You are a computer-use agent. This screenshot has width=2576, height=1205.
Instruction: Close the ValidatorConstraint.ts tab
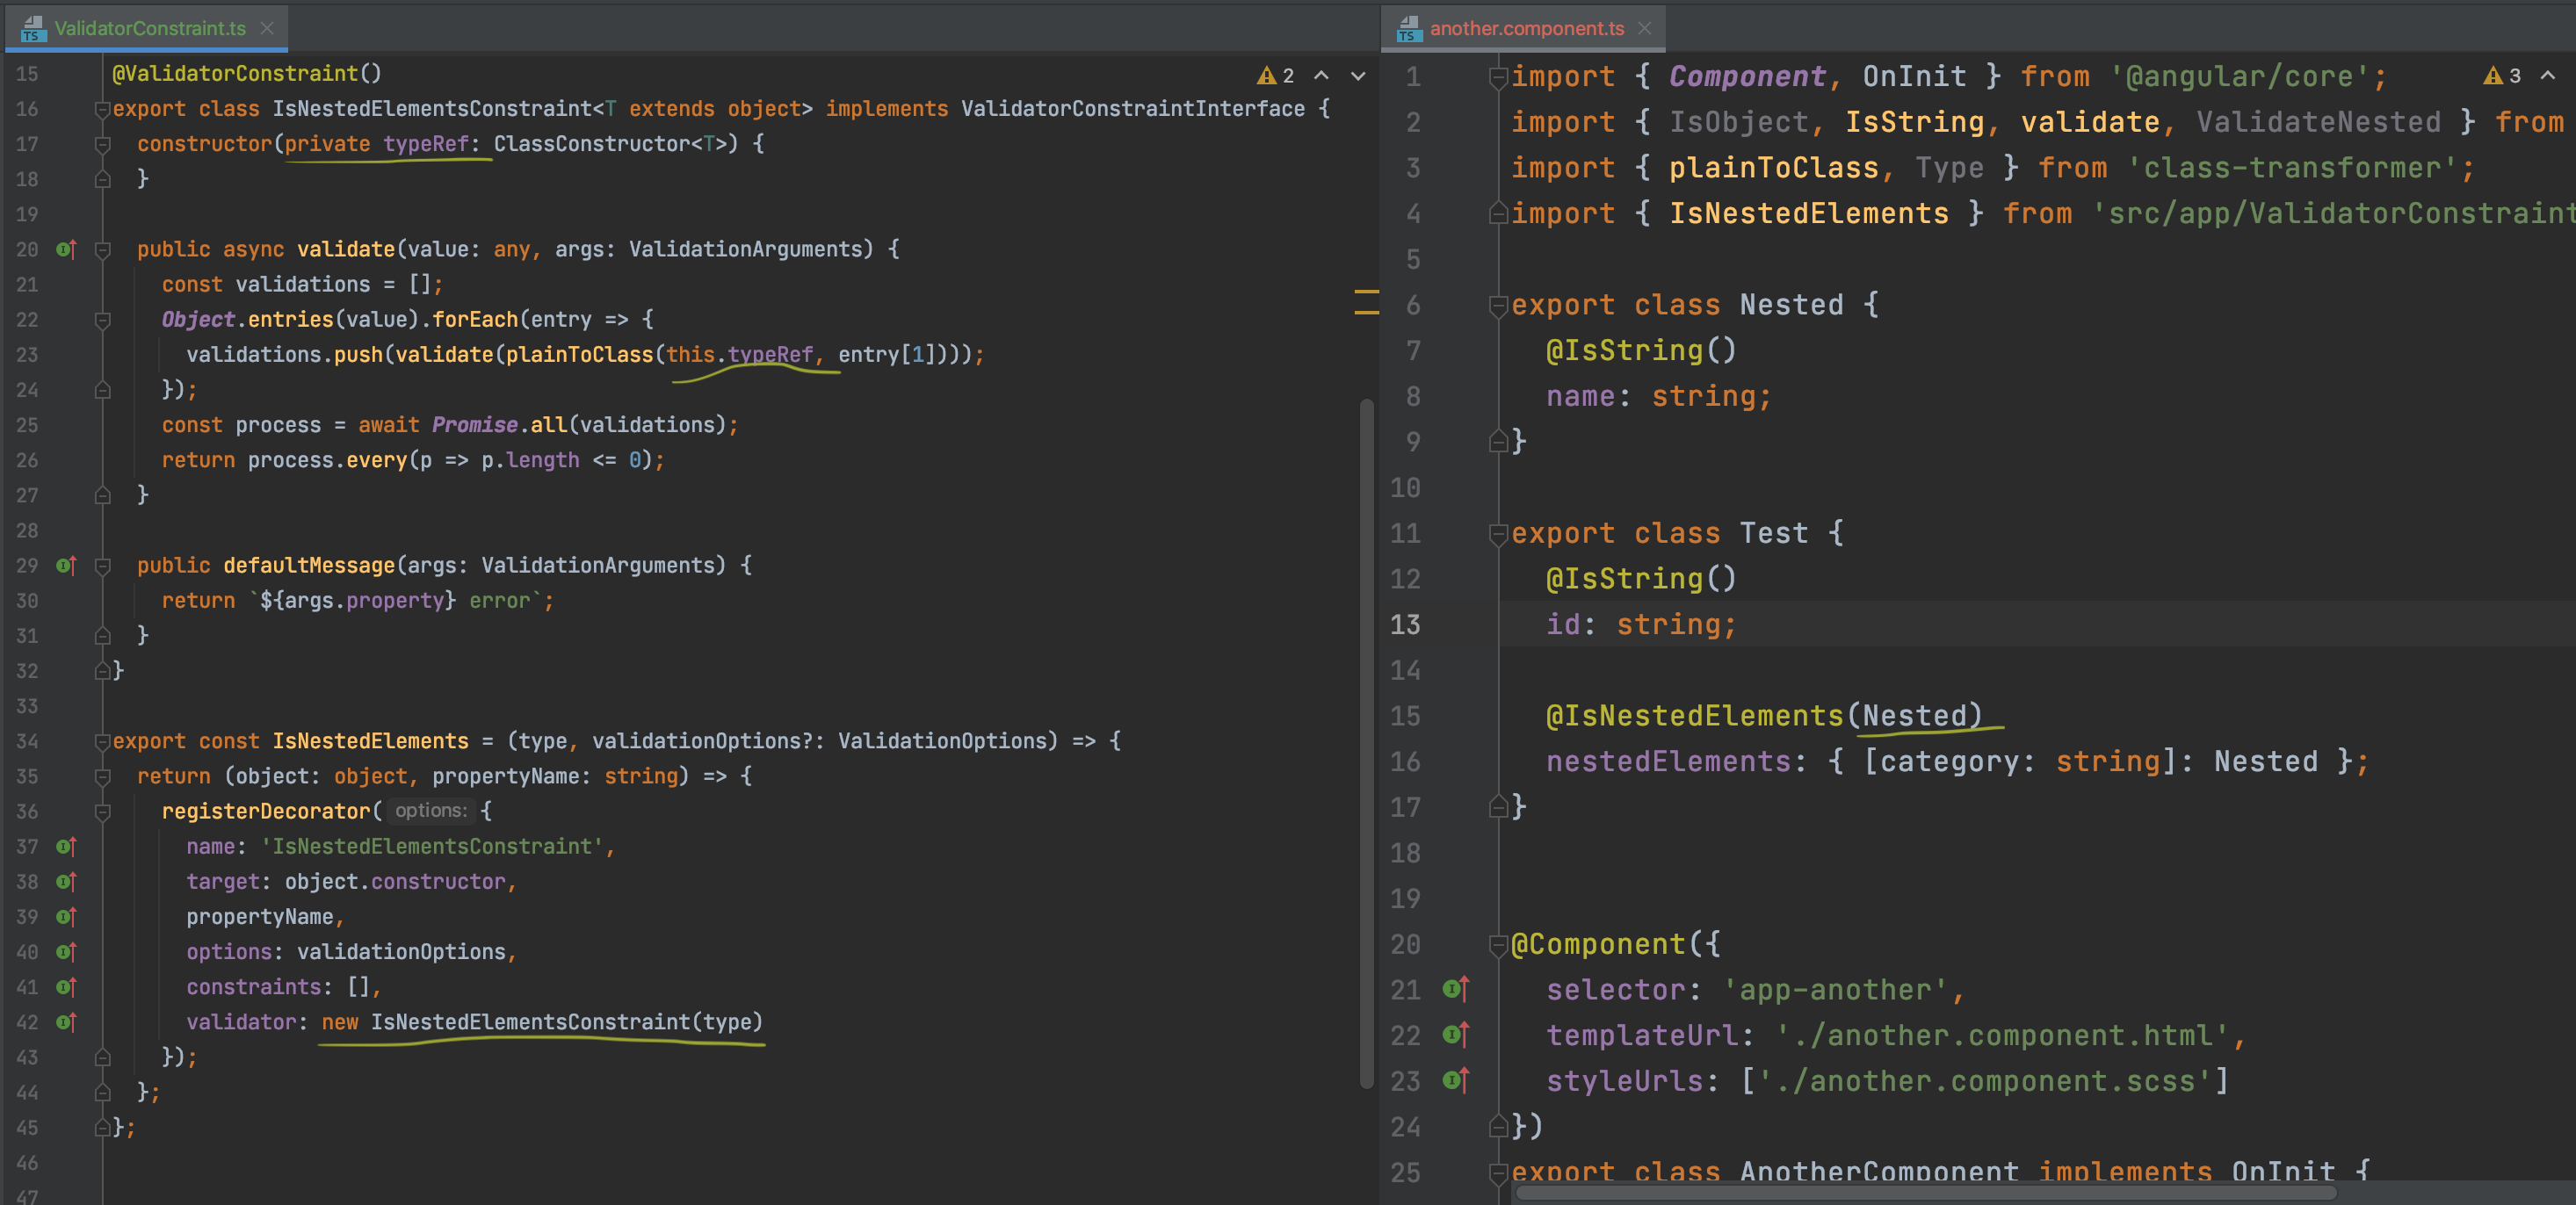(x=267, y=28)
